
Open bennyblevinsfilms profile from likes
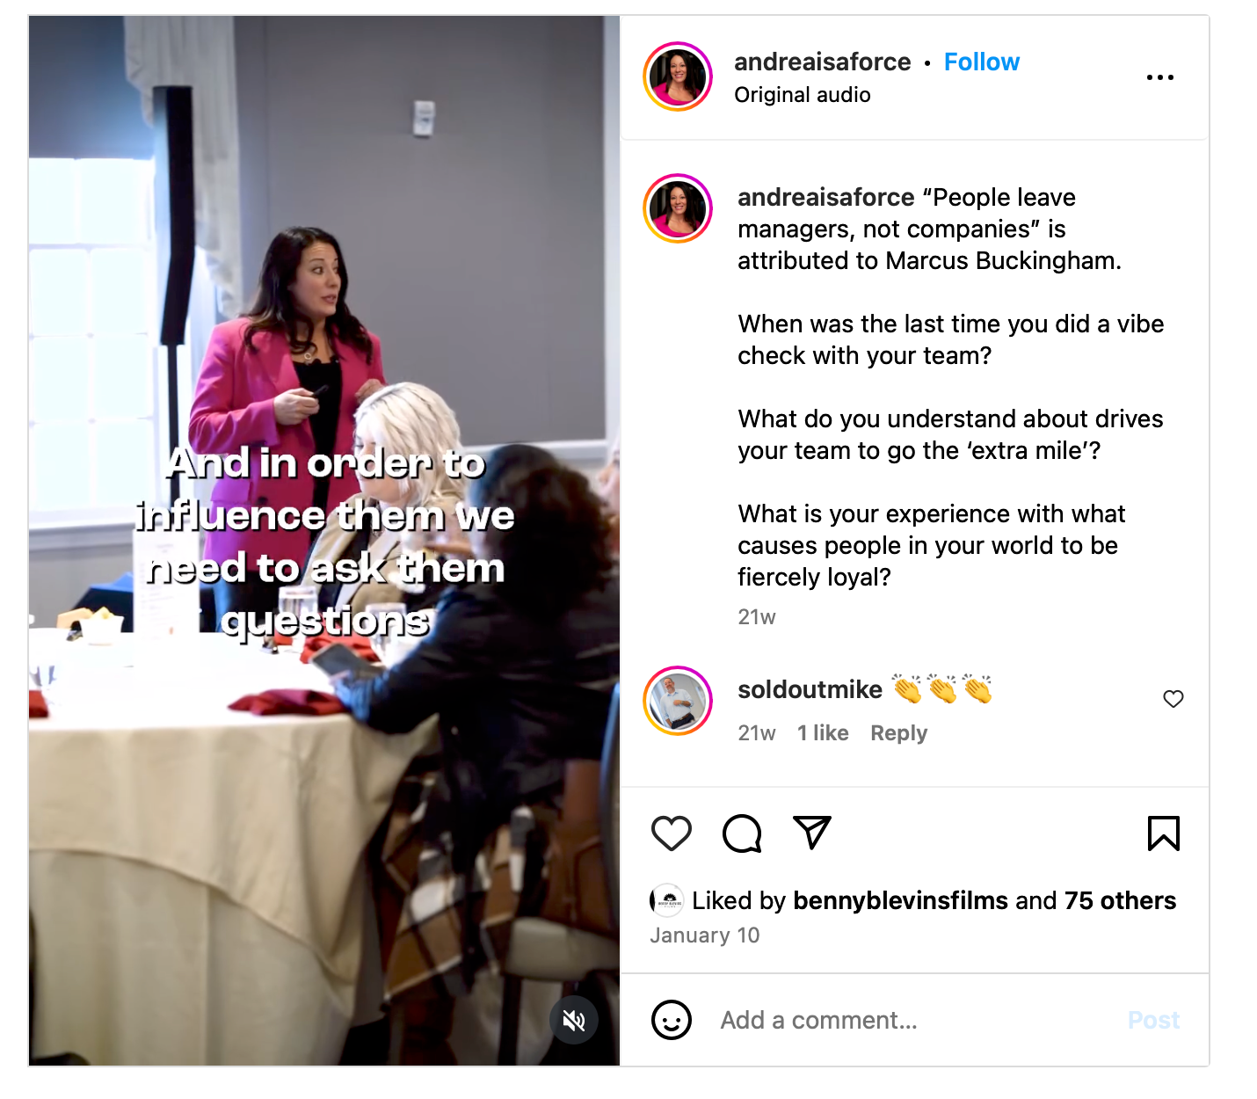click(x=900, y=900)
